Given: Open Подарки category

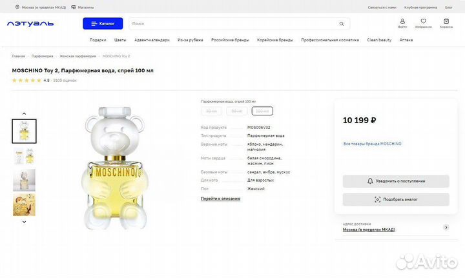Looking at the screenshot, I should tap(98, 40).
